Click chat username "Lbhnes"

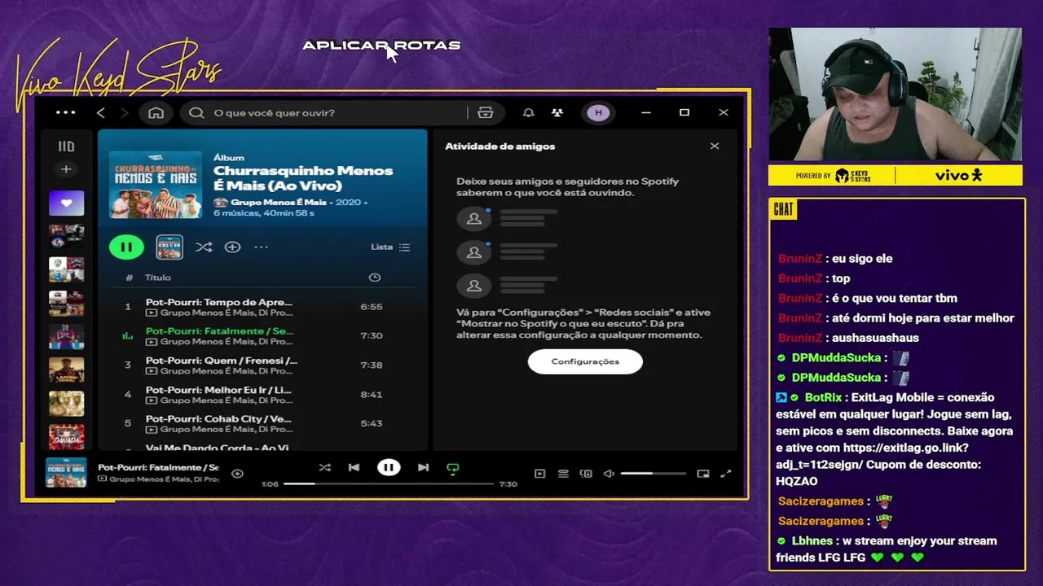812,540
